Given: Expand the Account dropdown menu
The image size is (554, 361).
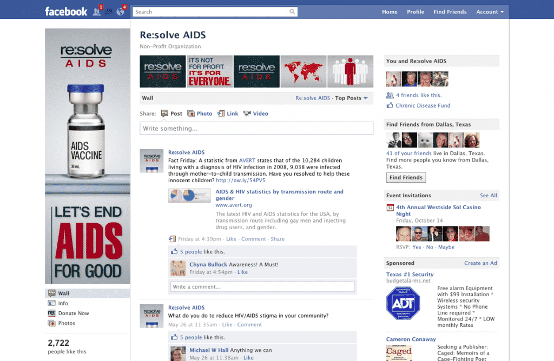Looking at the screenshot, I should click(x=490, y=12).
